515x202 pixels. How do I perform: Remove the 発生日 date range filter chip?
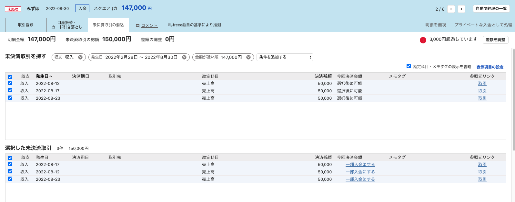(x=184, y=57)
